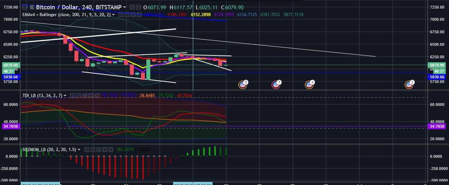Open TDI_LB format settings gear
This screenshot has height=185, width=449.
[x=79, y=95]
